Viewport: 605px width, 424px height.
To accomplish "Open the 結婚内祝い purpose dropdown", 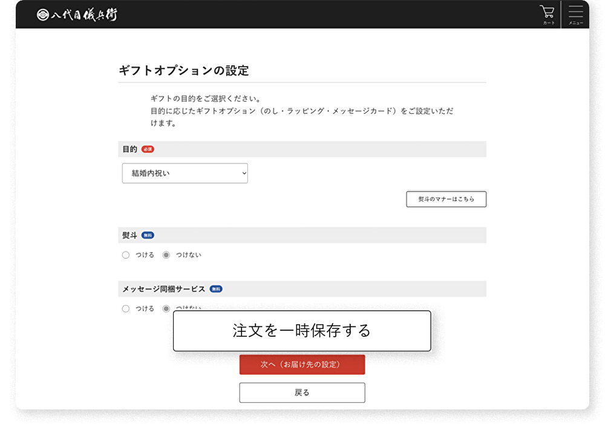I will pos(185,173).
